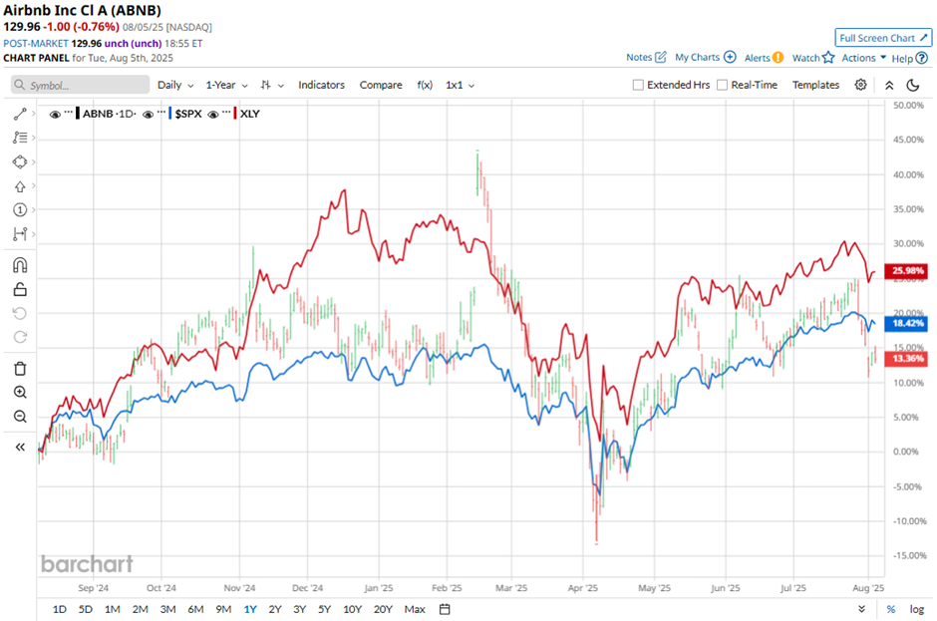This screenshot has width=937, height=621.
Task: Select the 1D time range
Action: coord(59,609)
